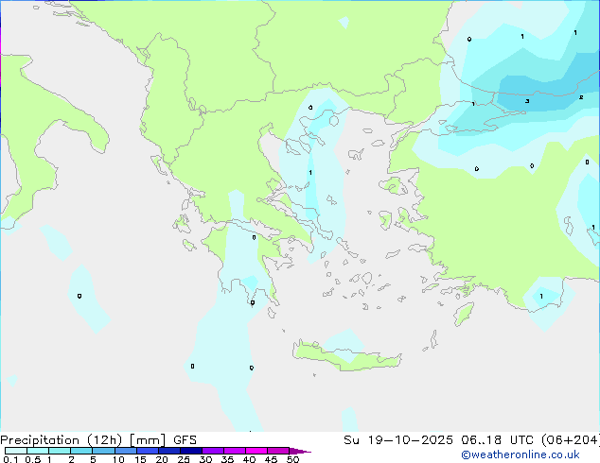Viewport: 600px width, 463px height.
Task: Click the '50' legend scale number
Action: [x=292, y=459]
